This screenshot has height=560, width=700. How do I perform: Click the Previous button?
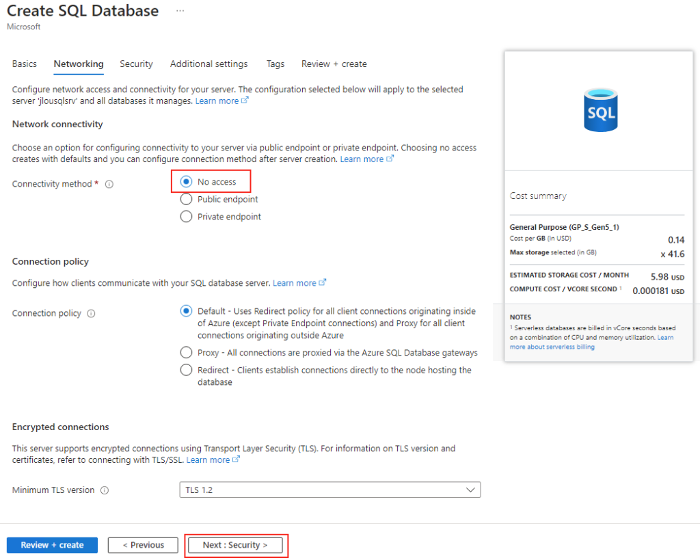click(143, 545)
